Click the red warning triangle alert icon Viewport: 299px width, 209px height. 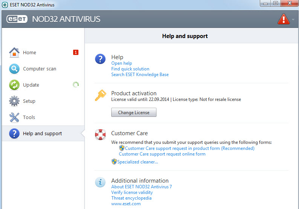283,19
